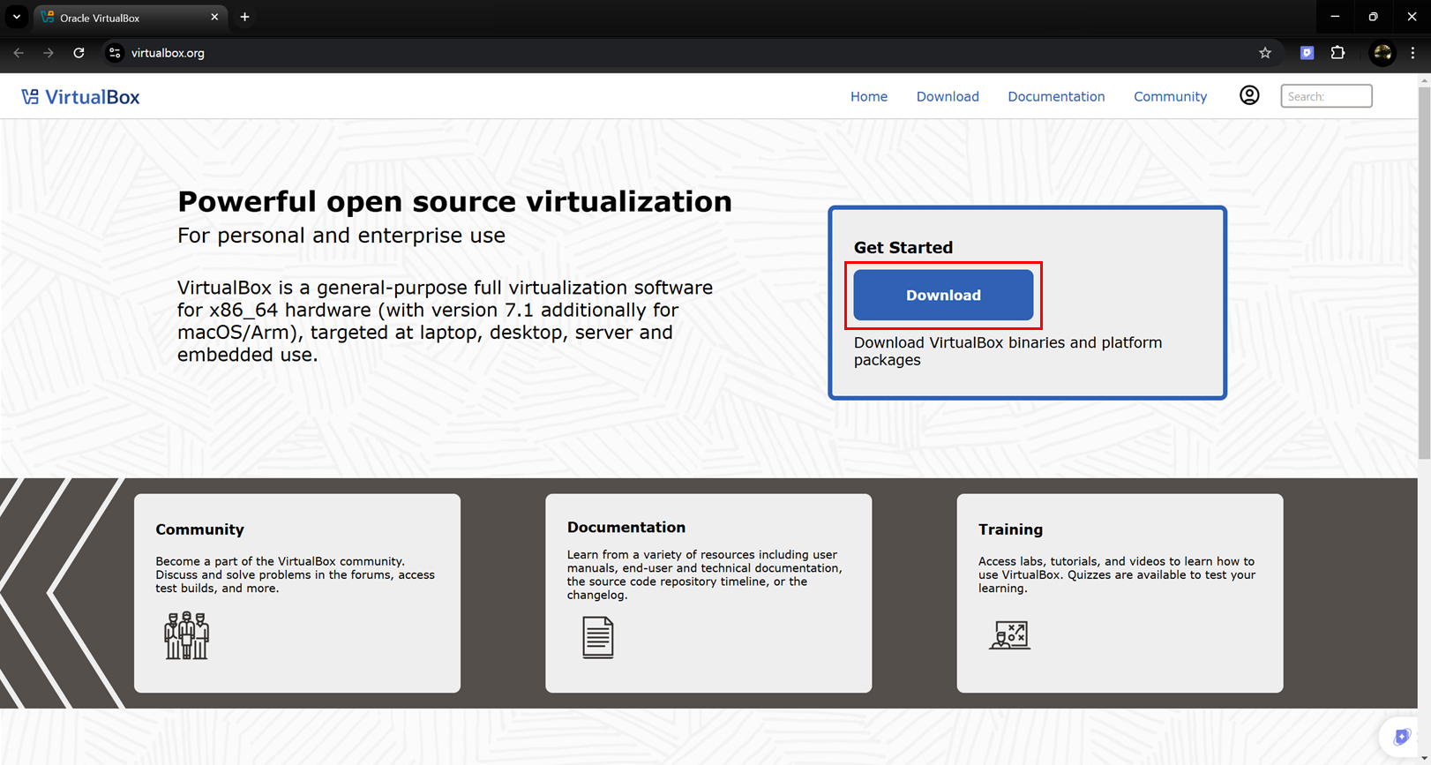Go back to previous page
This screenshot has height=765, width=1431.
click(x=19, y=53)
